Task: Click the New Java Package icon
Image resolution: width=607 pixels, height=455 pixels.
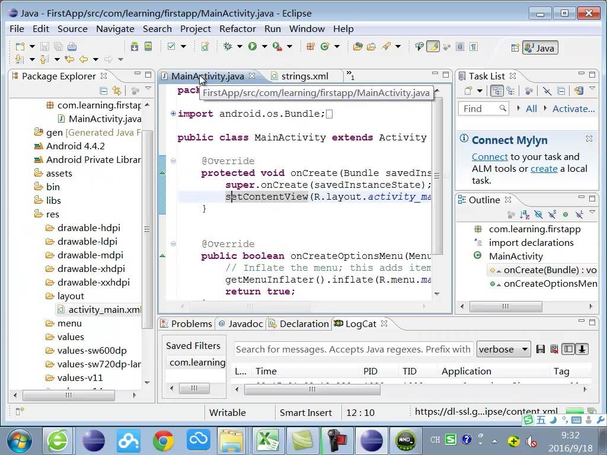Action: [311, 47]
